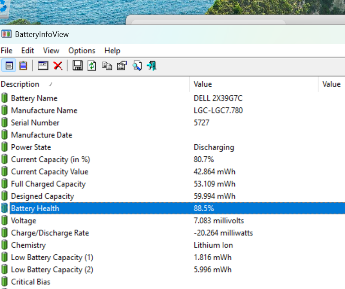Sort by the Description column header
Screen dimensions: 345x289
[x=94, y=84]
